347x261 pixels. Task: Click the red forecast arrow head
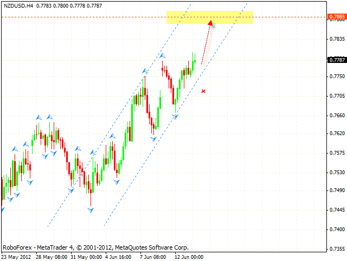pyautogui.click(x=210, y=23)
